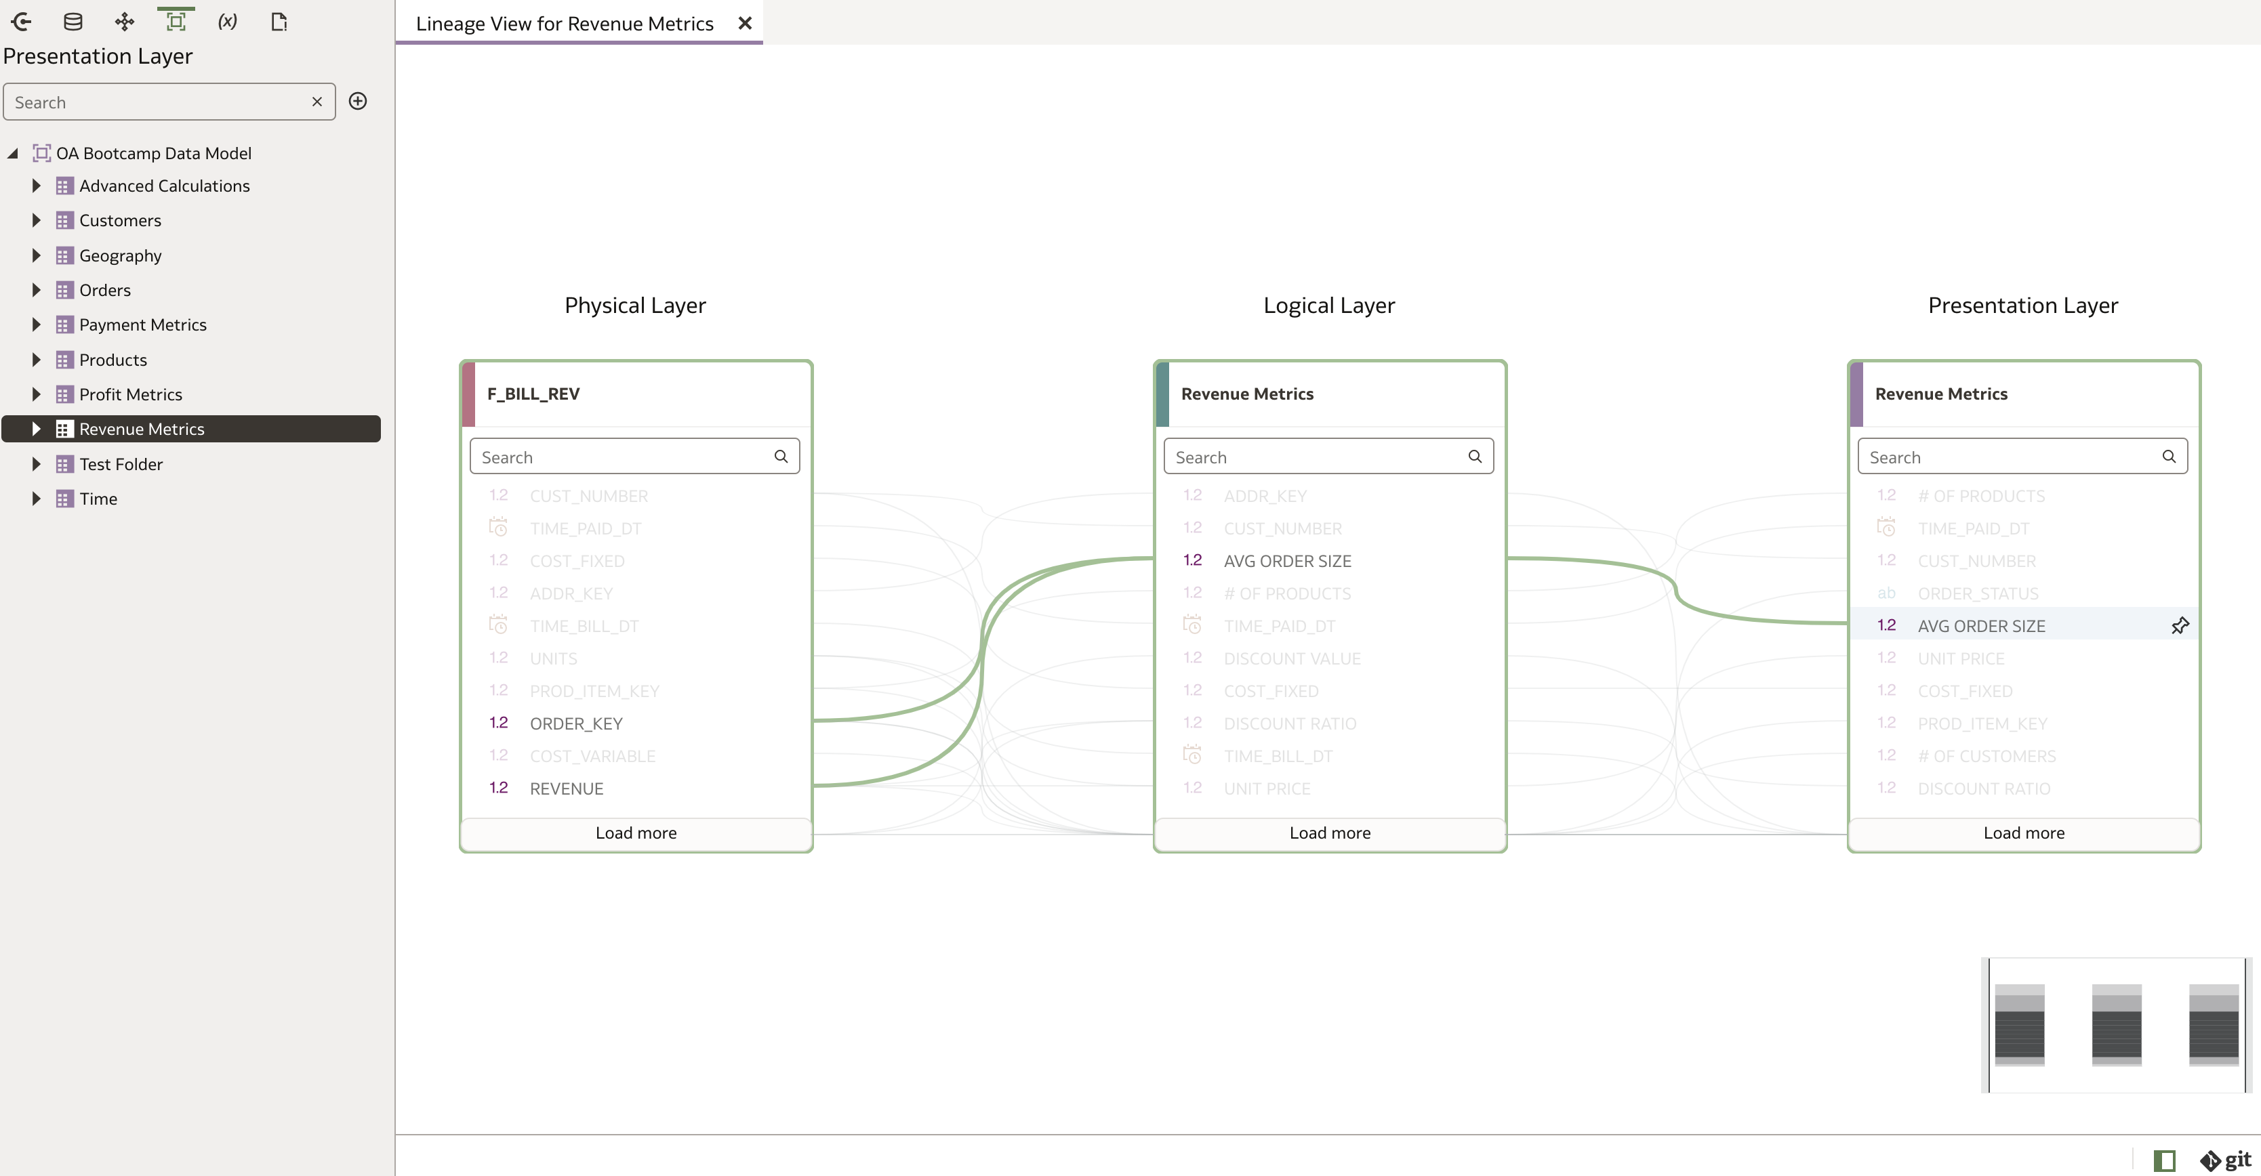Click Load more in Logical Layer card
This screenshot has width=2261, height=1176.
(1330, 833)
